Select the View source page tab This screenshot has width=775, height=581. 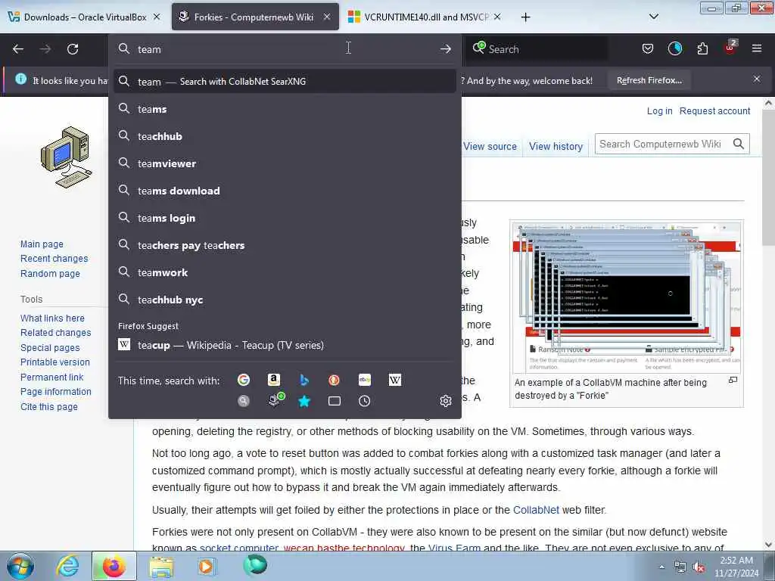[x=490, y=146]
